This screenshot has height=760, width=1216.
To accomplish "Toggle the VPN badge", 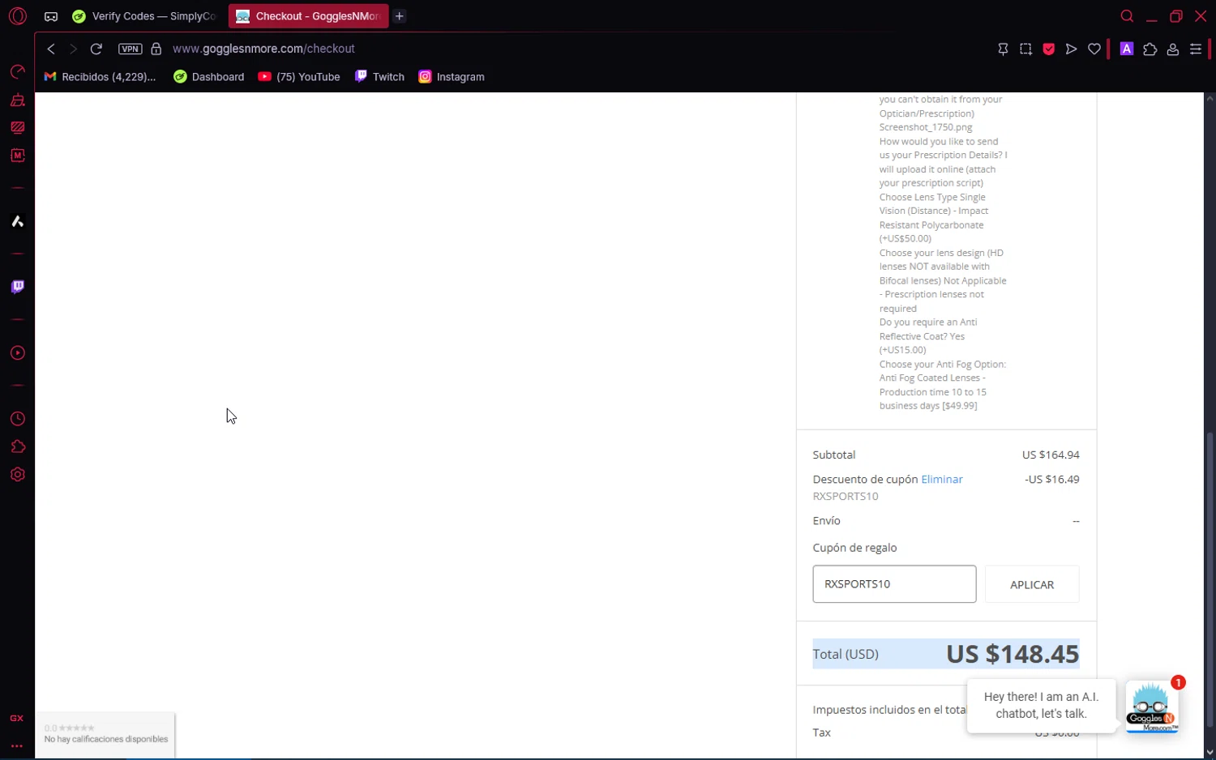I will (130, 49).
